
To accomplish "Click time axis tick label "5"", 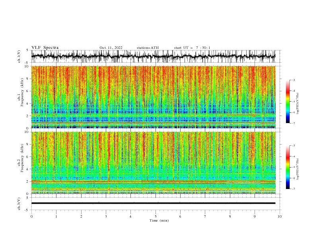I will pyautogui.click(x=156, y=216).
